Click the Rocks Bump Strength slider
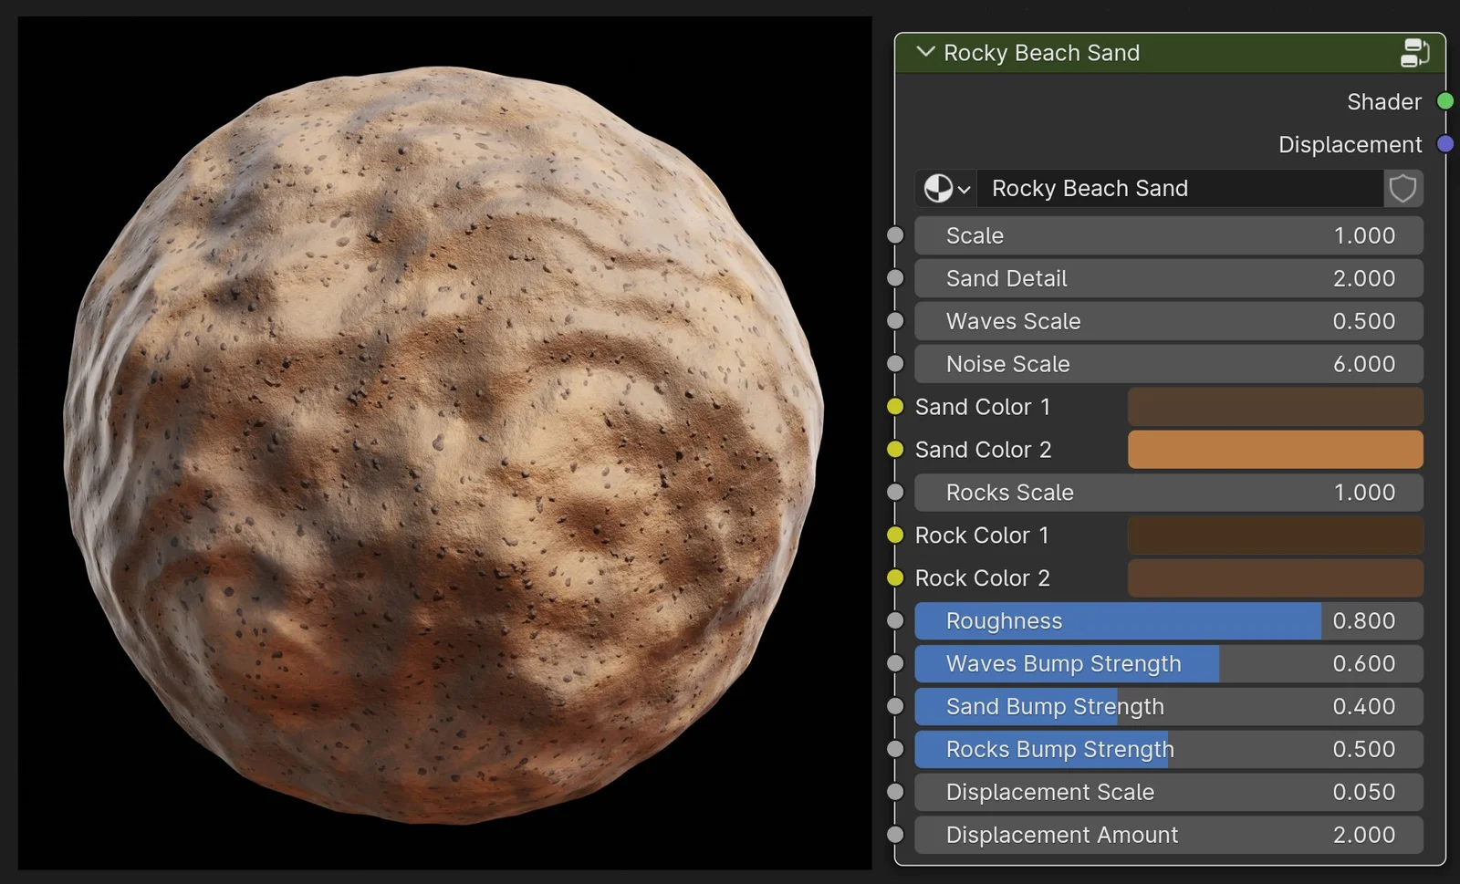The height and width of the screenshot is (884, 1460). [1168, 750]
